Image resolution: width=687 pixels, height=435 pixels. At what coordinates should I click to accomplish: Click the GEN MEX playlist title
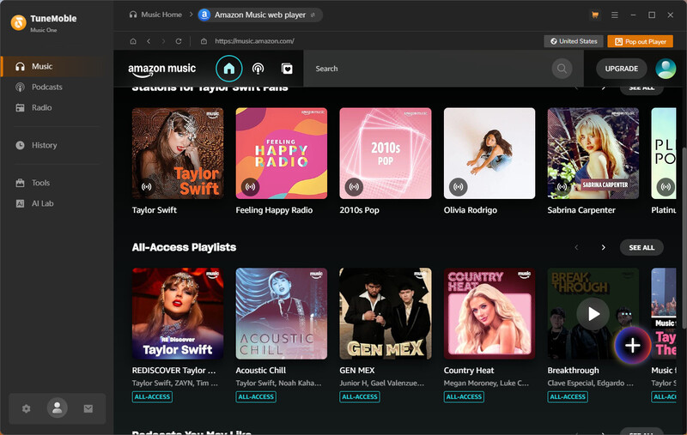click(357, 371)
